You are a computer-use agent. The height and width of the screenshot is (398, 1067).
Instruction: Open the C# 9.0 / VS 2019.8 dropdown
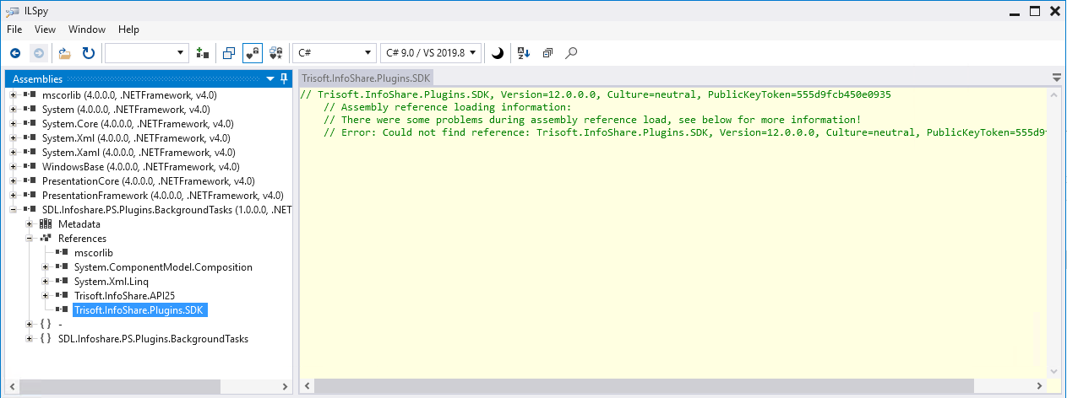click(431, 53)
